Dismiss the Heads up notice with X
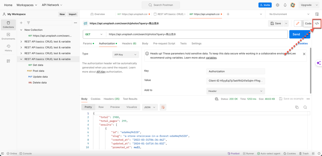The width and height of the screenshot is (322, 156). (304, 54)
